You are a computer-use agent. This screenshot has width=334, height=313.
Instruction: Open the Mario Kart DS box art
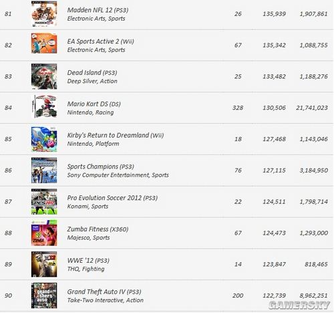[x=45, y=106]
